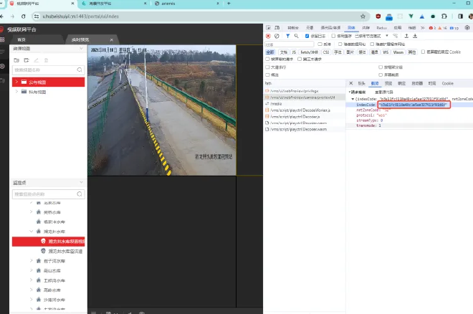Filter requests by WS
This screenshot has width=473, height=314.
coord(386,52)
